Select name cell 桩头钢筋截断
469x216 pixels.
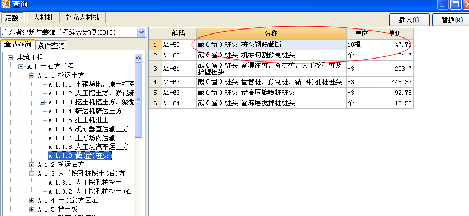click(271, 45)
